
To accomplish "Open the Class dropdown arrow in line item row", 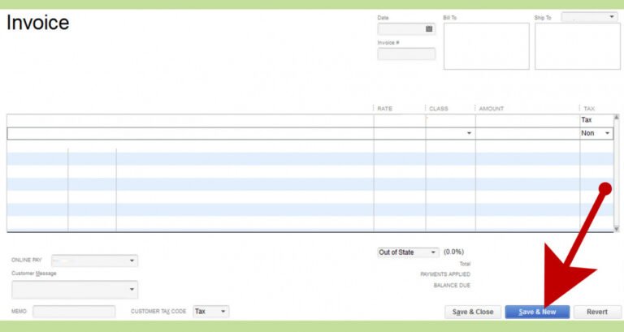I will (469, 133).
